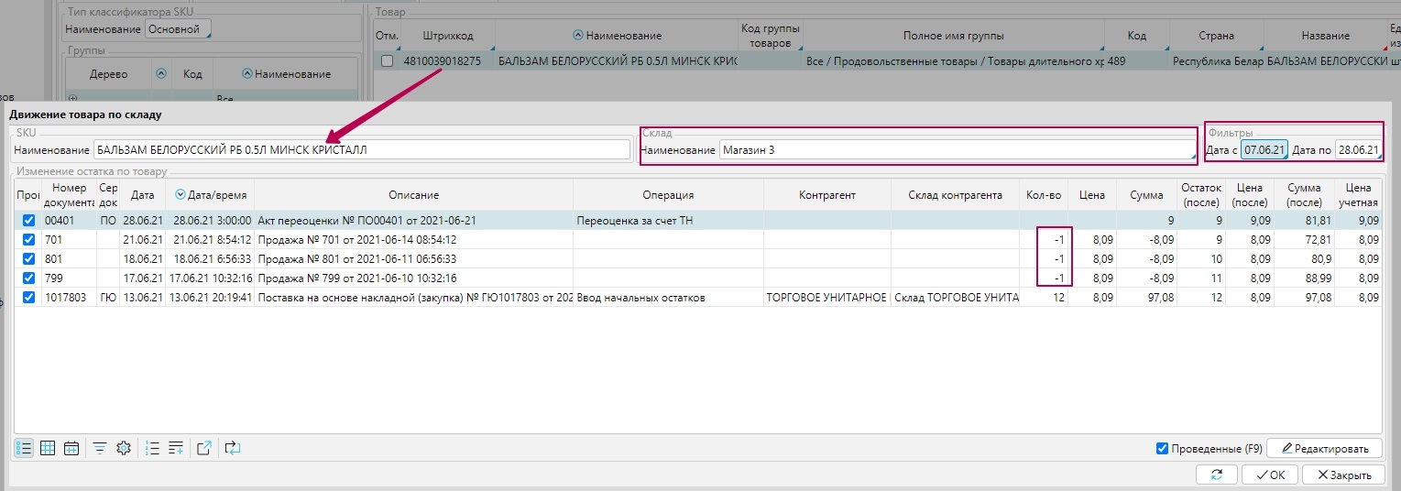The width and height of the screenshot is (1401, 491).
Task: Click the SKU Наименование input field
Action: click(x=361, y=149)
